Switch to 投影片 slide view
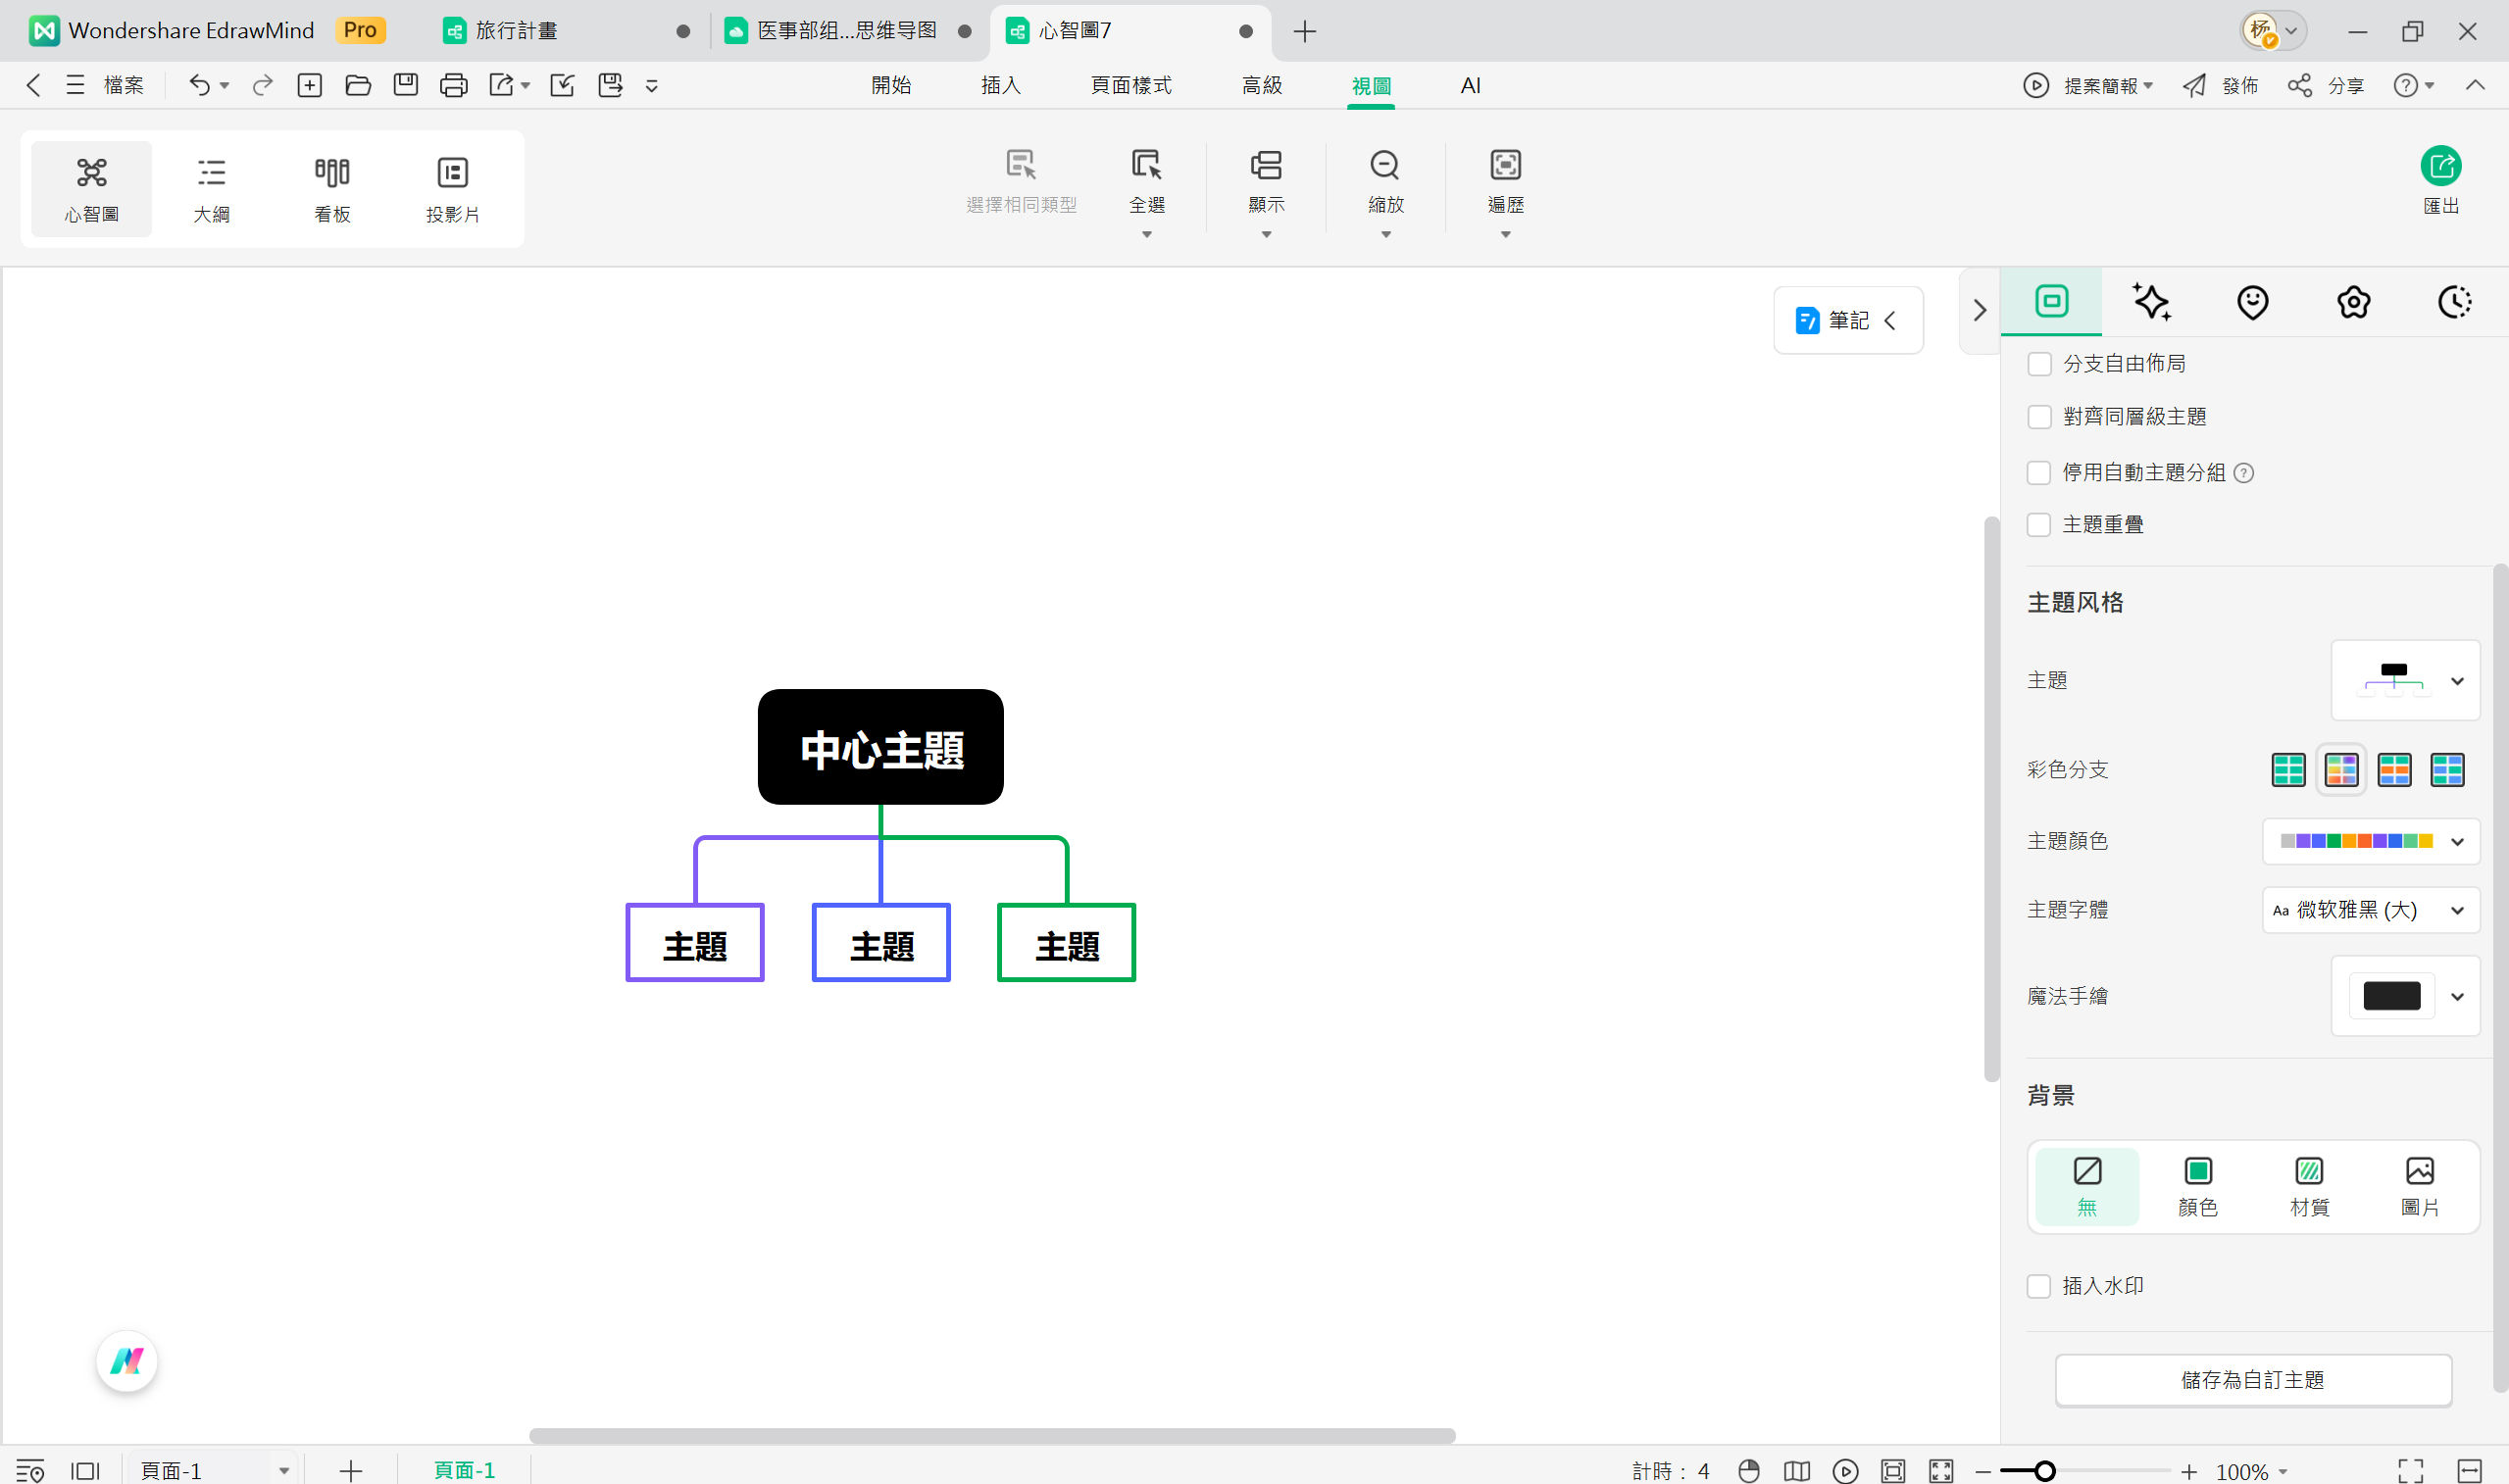 coord(452,189)
